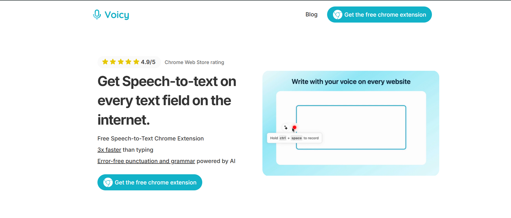
Task: Open the Voicy home wordmark
Action: [x=117, y=15]
